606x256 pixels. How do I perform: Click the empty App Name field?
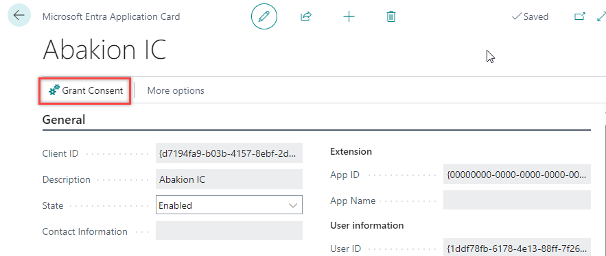517,200
